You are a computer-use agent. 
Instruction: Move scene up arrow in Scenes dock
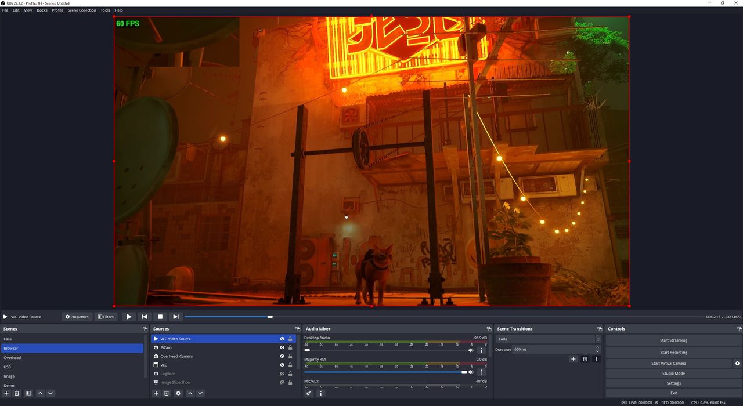[x=40, y=393]
